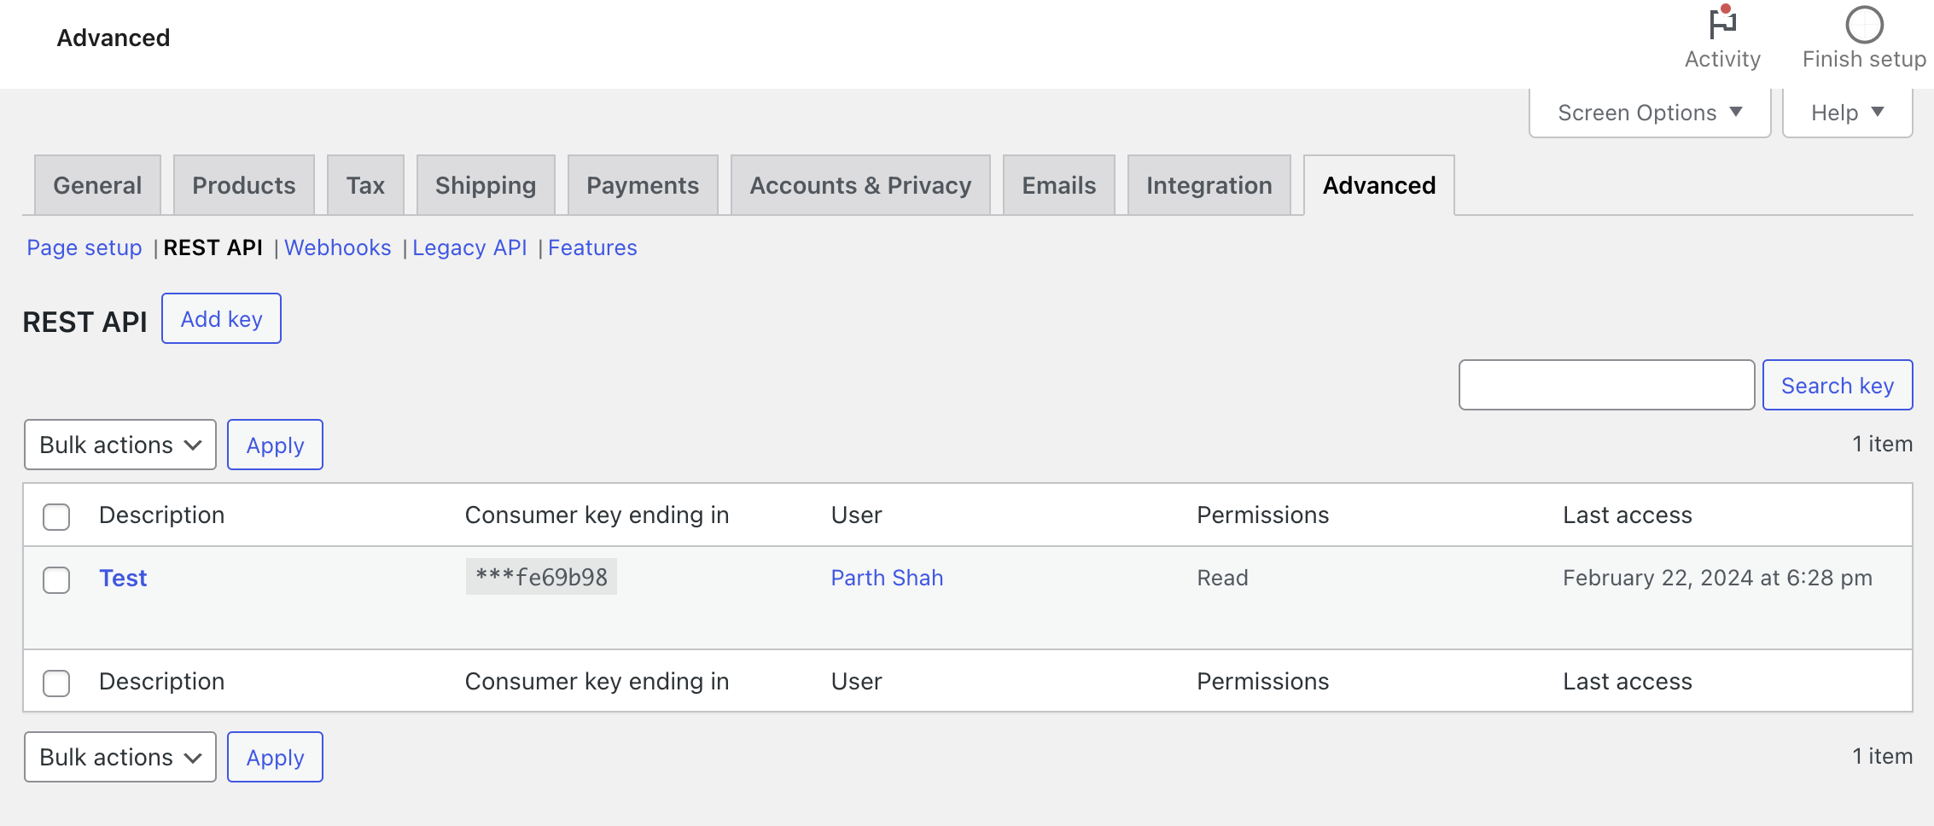This screenshot has width=1934, height=826.
Task: Open the Accounts & Privacy tab
Action: (860, 185)
